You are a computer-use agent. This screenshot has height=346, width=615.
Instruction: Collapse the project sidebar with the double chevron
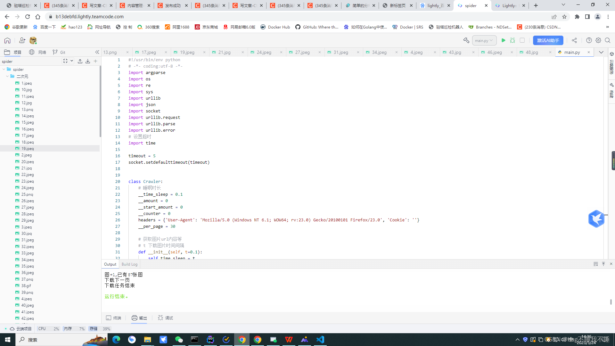pos(97,52)
